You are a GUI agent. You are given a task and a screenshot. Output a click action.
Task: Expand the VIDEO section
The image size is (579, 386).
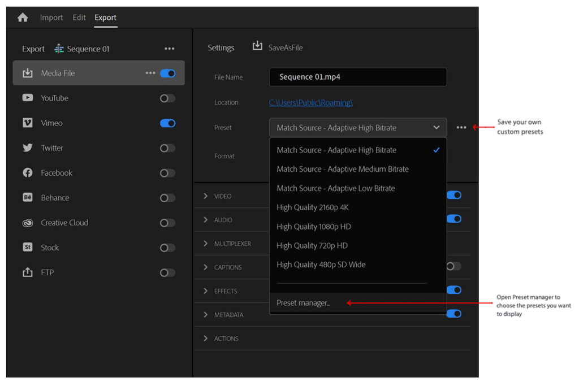(206, 196)
